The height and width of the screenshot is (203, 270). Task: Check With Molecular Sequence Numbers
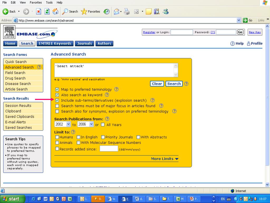[78, 142]
